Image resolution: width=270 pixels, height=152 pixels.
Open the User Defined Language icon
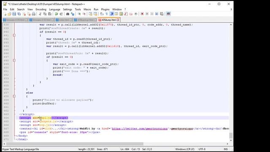click(x=116, y=14)
